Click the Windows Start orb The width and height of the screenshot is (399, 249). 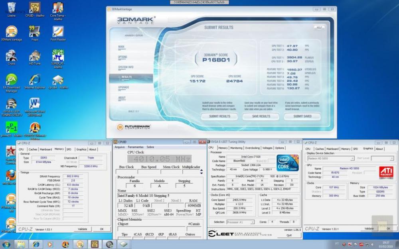[x=7, y=244]
